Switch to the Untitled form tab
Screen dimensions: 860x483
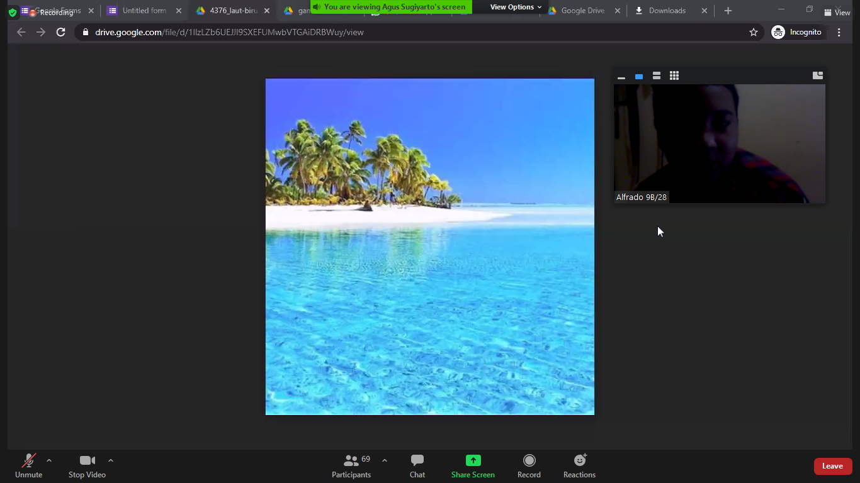click(x=144, y=11)
